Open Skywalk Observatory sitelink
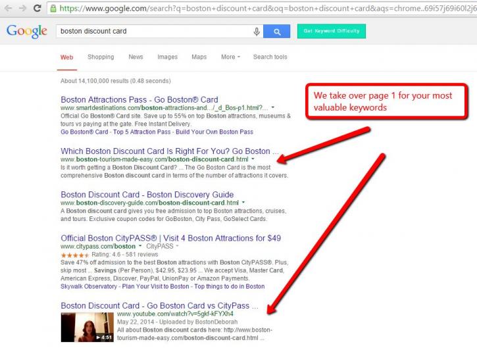Screen dimensions: 477x348 pyautogui.click(x=89, y=287)
